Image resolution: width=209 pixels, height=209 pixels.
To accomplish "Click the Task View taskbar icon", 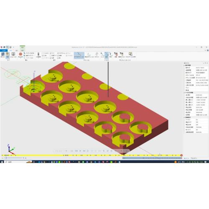I will pos(34,162).
